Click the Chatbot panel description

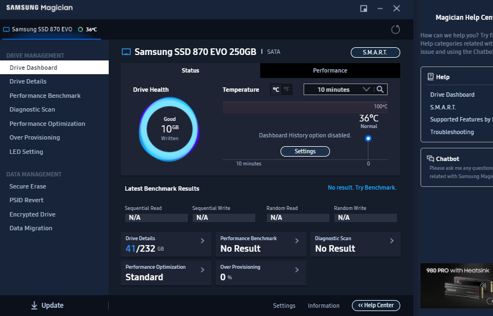[461, 172]
